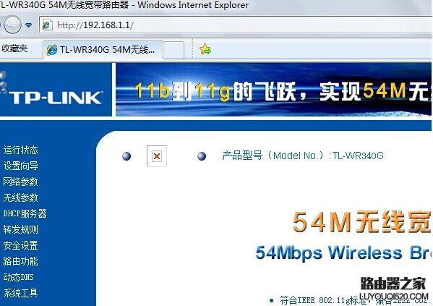
Task: Open 运行状态 in the sidebar
Action: pos(20,150)
